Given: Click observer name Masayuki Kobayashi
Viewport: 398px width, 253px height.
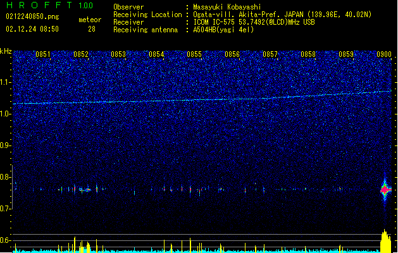Looking at the screenshot, I should [x=227, y=7].
